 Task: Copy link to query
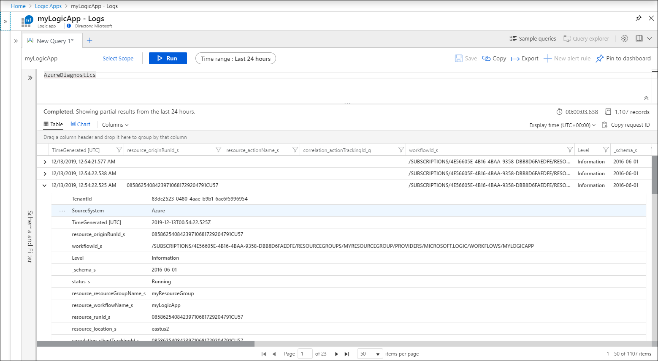coord(494,59)
